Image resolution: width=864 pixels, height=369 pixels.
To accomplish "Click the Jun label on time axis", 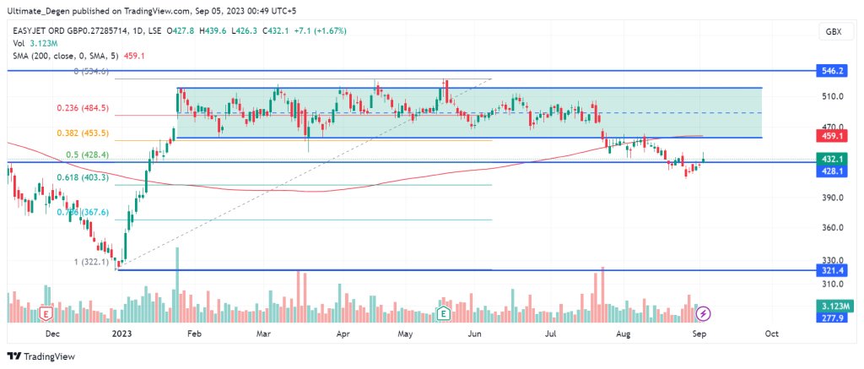I will click(474, 334).
